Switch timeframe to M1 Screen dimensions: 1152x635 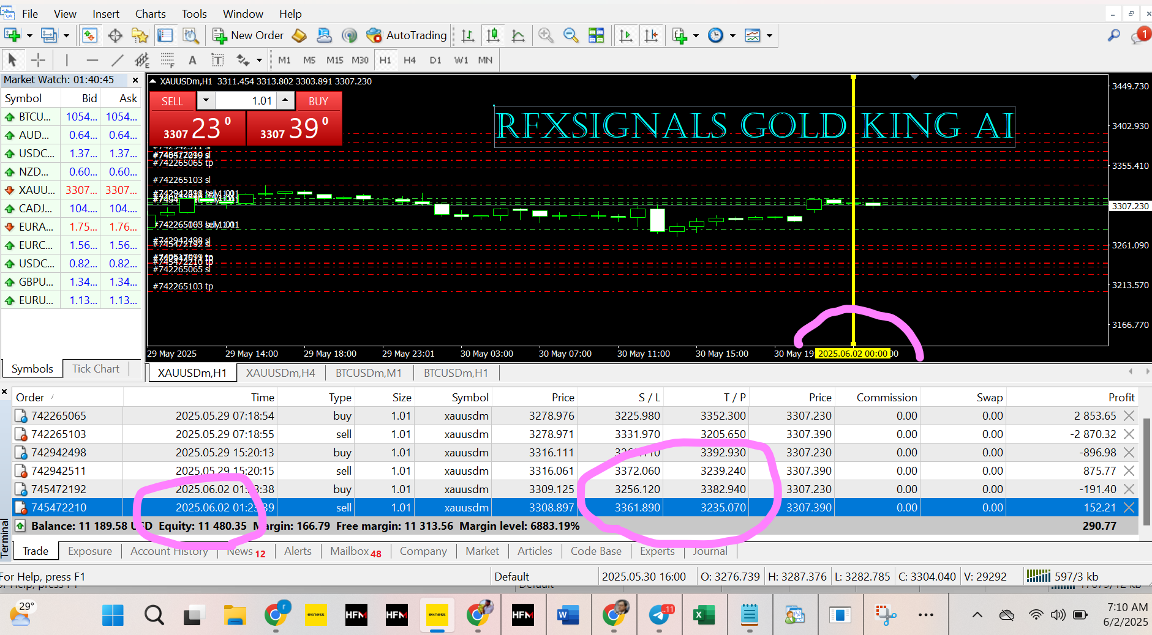[284, 60]
